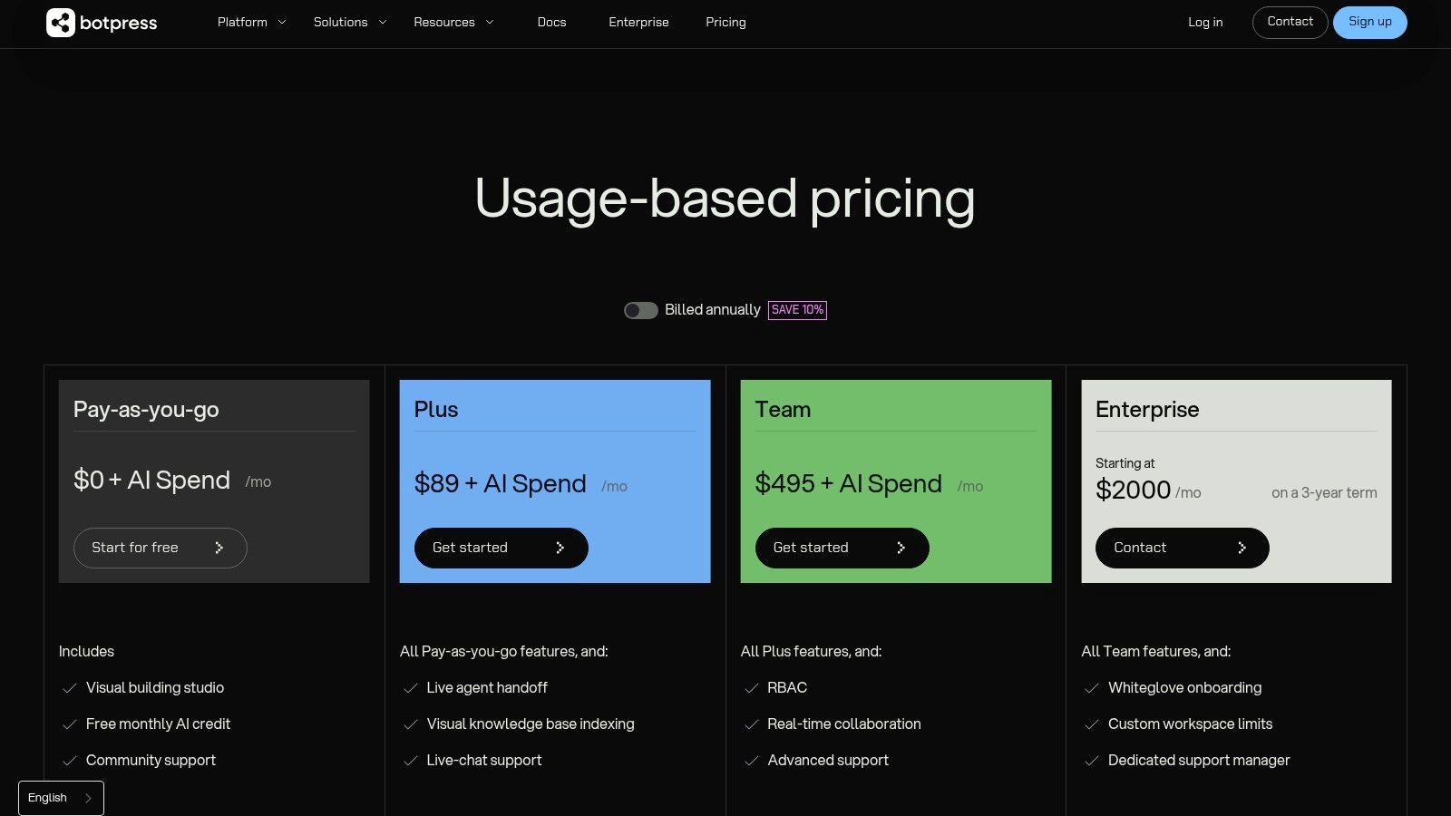Click arrow icon in Enterprise Contact button
This screenshot has height=816, width=1451.
[1242, 548]
